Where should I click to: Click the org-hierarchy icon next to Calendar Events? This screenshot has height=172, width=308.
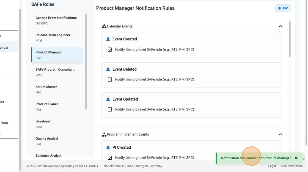104,26
